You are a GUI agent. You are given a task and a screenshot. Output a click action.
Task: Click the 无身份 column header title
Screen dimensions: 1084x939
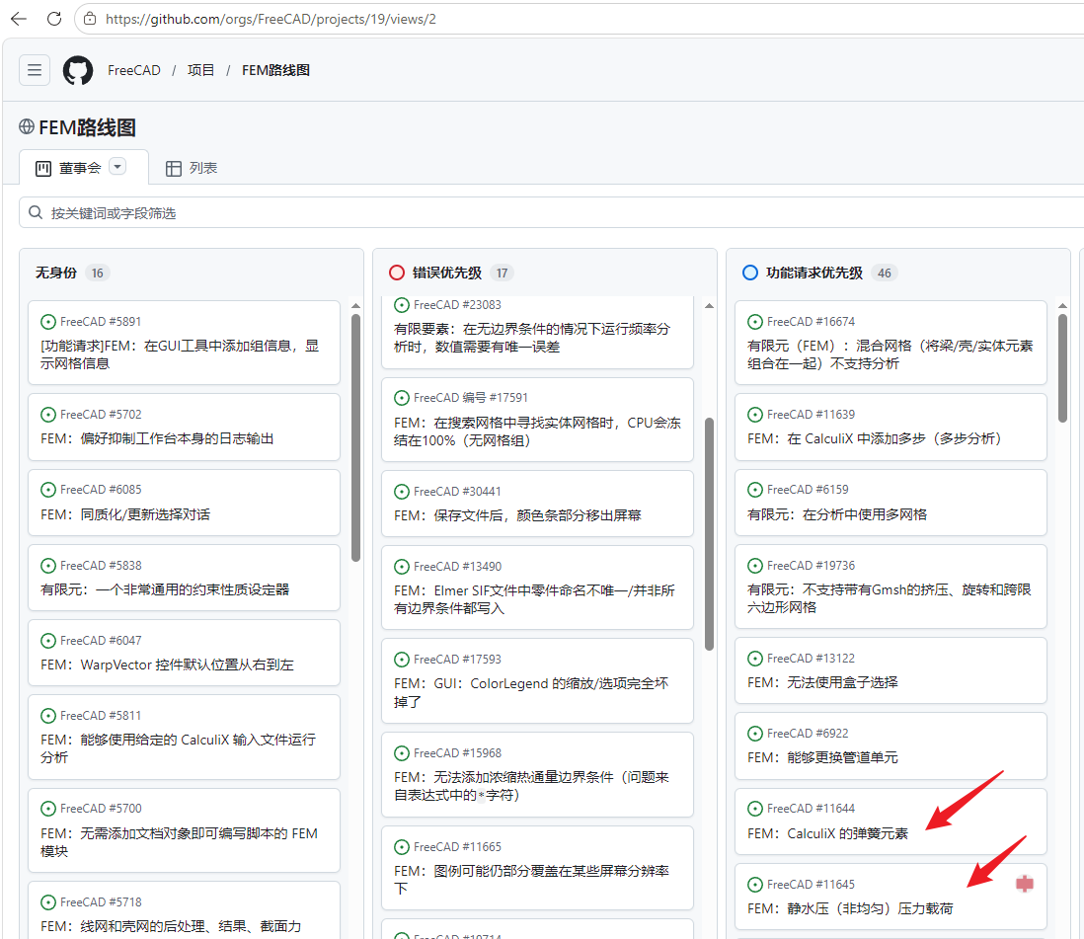click(x=56, y=273)
